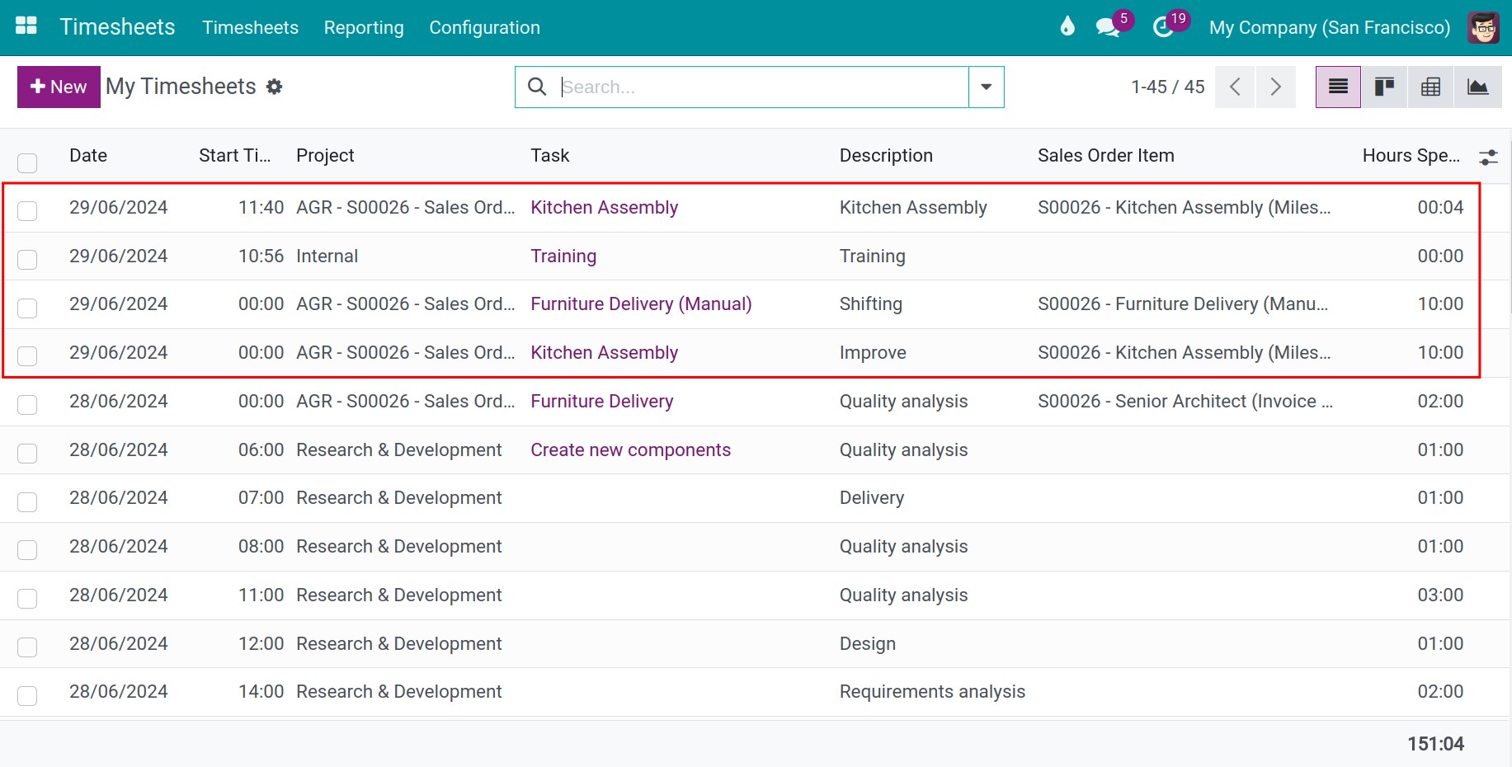Sort by the Project column header
1512x767 pixels.
[325, 156]
